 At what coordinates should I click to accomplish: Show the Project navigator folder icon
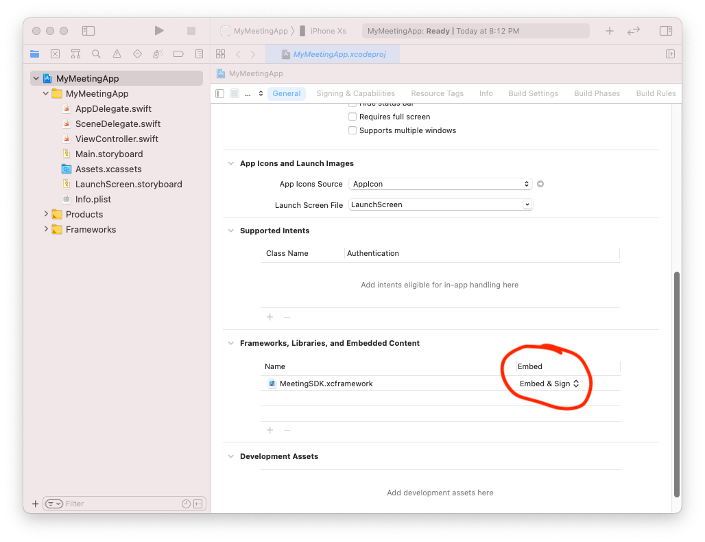(34, 54)
